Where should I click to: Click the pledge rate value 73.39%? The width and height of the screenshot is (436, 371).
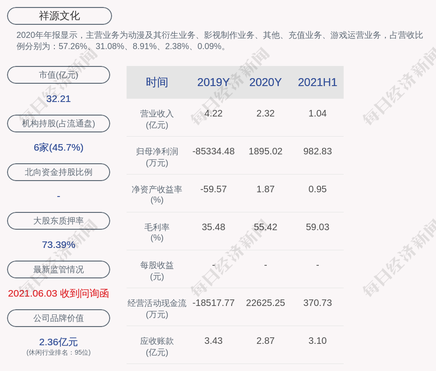(59, 245)
